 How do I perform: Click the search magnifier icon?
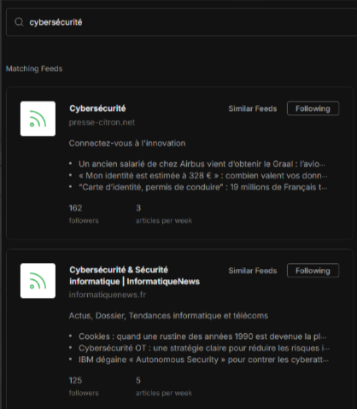[19, 22]
